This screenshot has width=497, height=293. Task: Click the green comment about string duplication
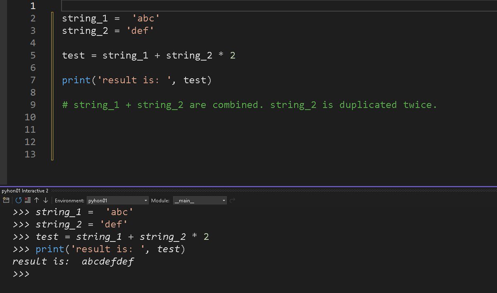[248, 105]
